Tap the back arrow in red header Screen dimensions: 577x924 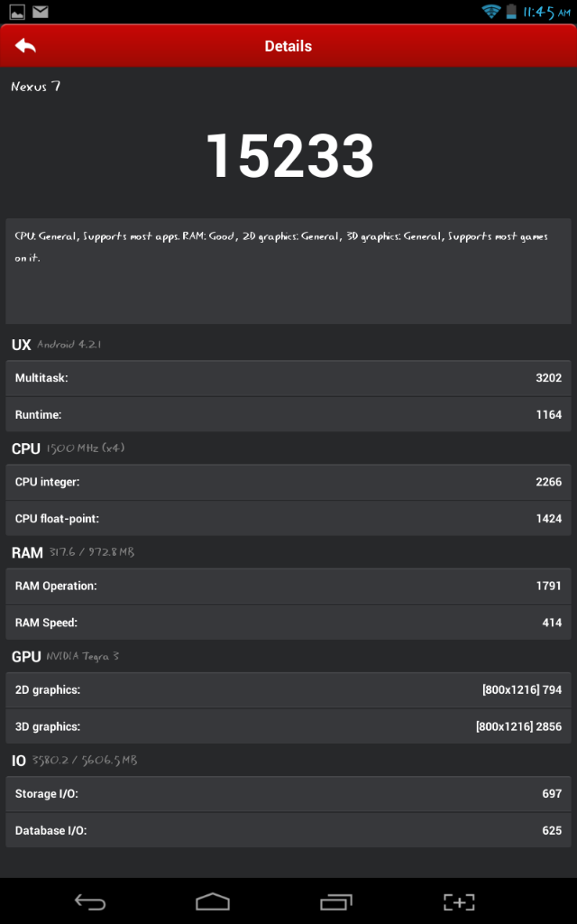coord(25,45)
